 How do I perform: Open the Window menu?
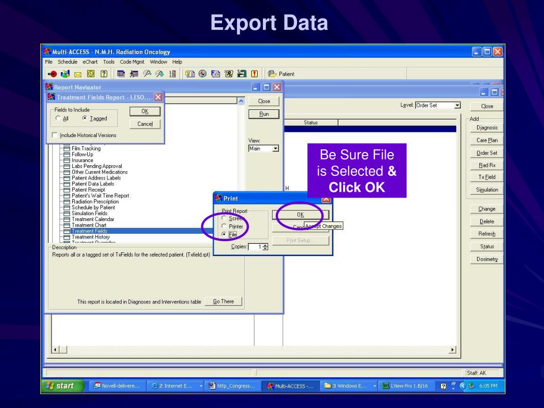pos(158,62)
